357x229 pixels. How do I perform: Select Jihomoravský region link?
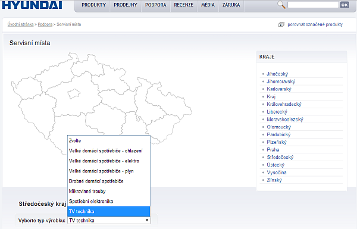tap(281, 81)
